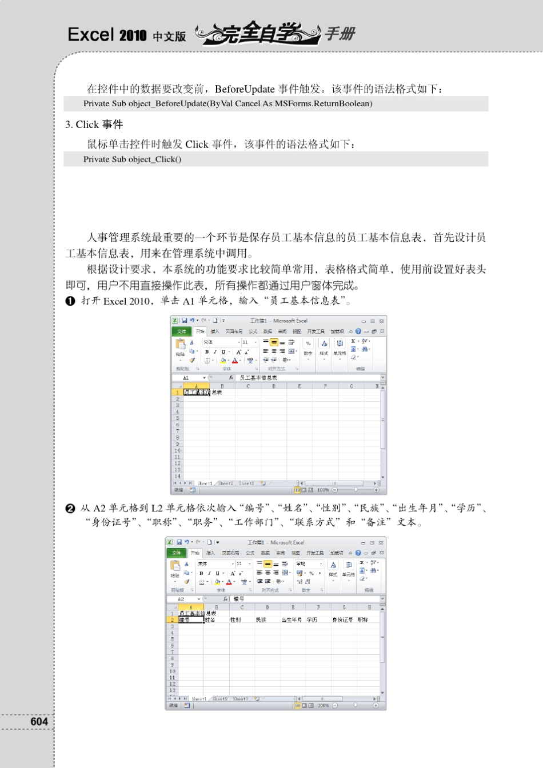Click Format Painter brush in upper Excel ribbon
Viewport: 543px width, 768px height.
click(192, 361)
